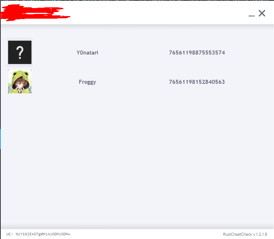Click blank footer space between code and version

[x=147, y=234]
